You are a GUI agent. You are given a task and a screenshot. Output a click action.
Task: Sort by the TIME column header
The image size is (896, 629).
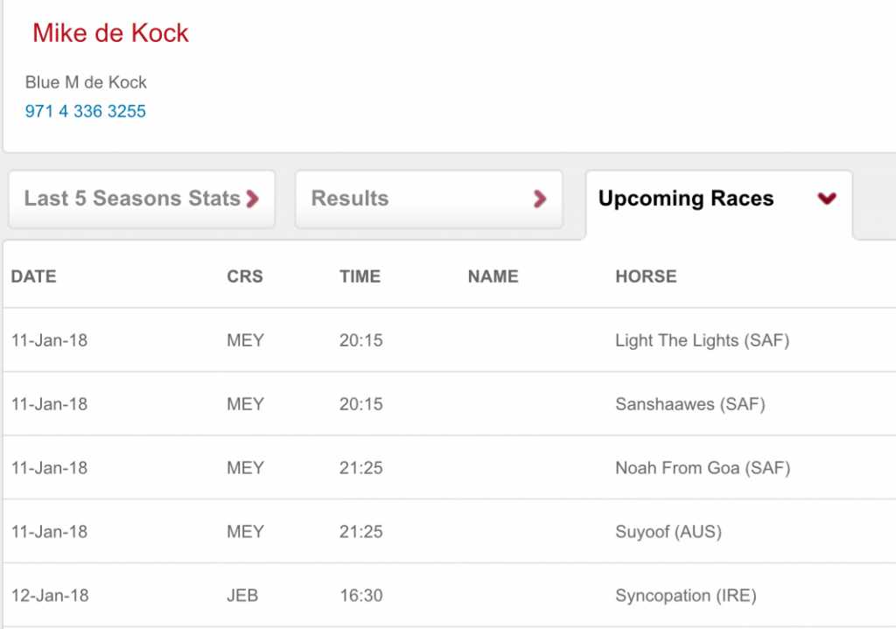click(360, 276)
